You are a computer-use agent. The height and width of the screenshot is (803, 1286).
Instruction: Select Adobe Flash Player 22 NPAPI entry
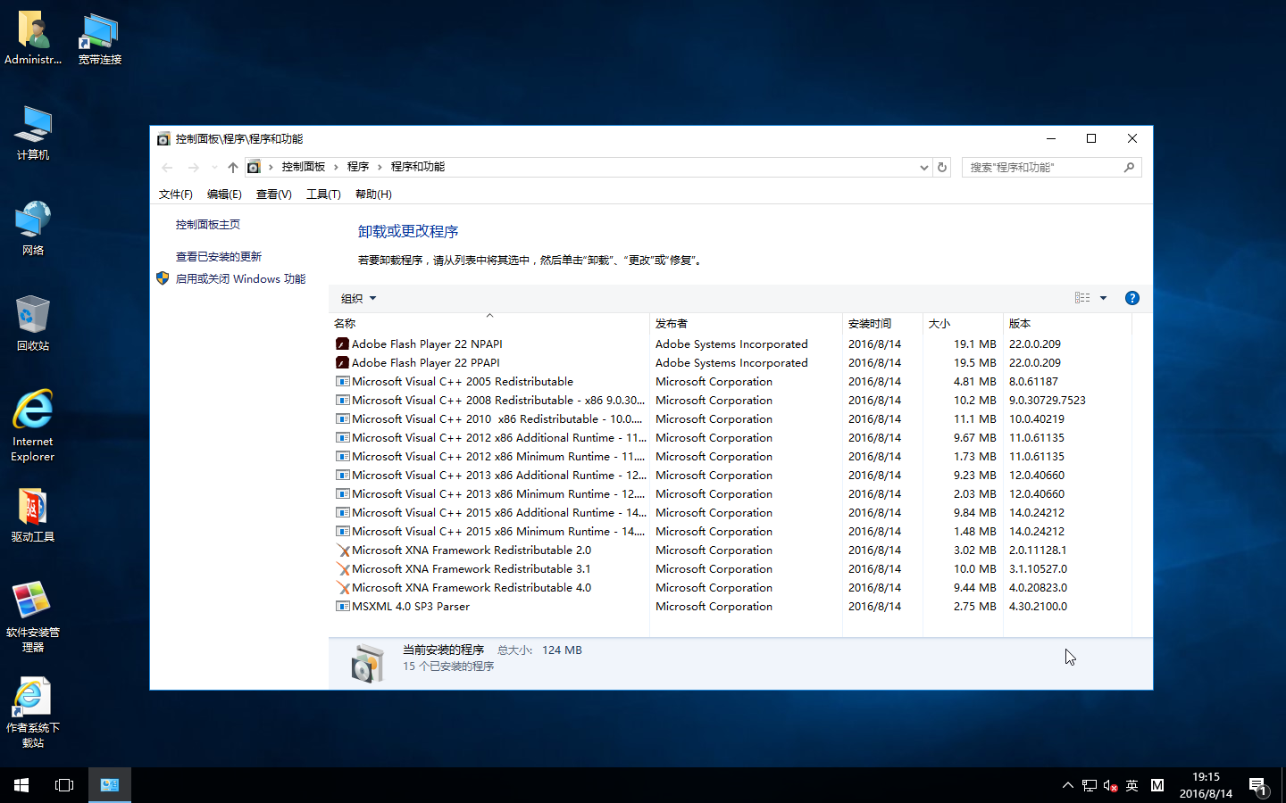(427, 344)
